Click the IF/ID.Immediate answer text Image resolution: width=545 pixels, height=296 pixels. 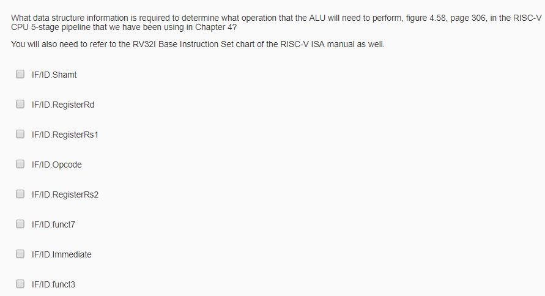click(62, 254)
